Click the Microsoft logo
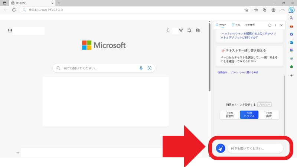The width and height of the screenshot is (297, 167). pyautogui.click(x=104, y=45)
